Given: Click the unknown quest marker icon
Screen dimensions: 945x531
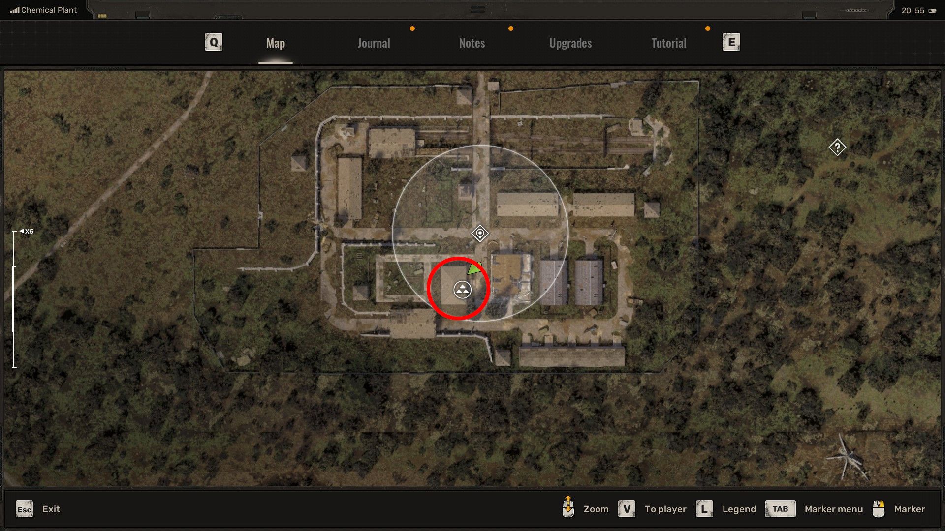Looking at the screenshot, I should (837, 147).
